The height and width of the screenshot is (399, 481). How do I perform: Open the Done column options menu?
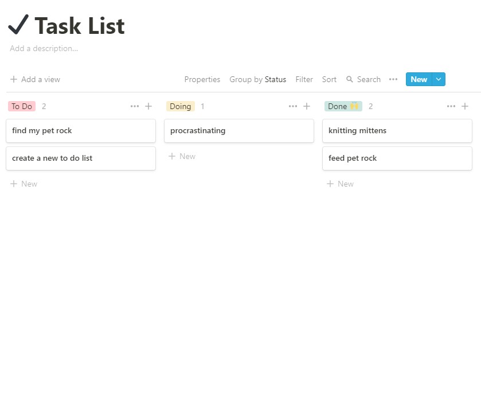(451, 106)
